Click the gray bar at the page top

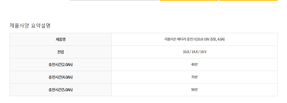(x=114, y=0)
